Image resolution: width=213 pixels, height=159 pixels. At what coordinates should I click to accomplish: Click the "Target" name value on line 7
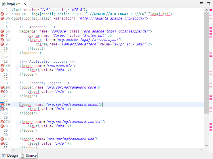click(60, 36)
